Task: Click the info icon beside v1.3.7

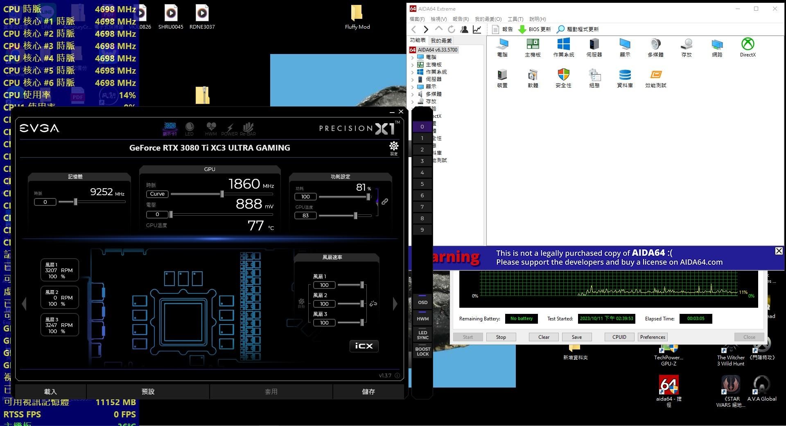Action: coord(397,375)
